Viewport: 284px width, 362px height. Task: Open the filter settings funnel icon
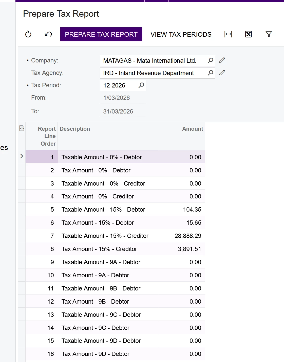[x=269, y=34]
